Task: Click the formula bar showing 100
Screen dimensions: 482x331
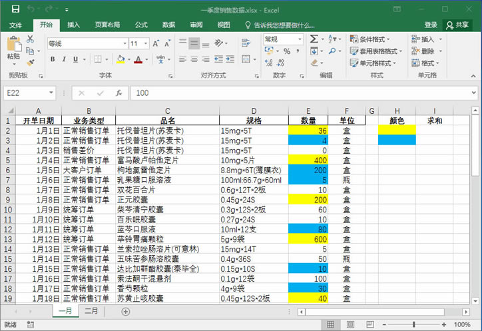Action: tap(300, 93)
